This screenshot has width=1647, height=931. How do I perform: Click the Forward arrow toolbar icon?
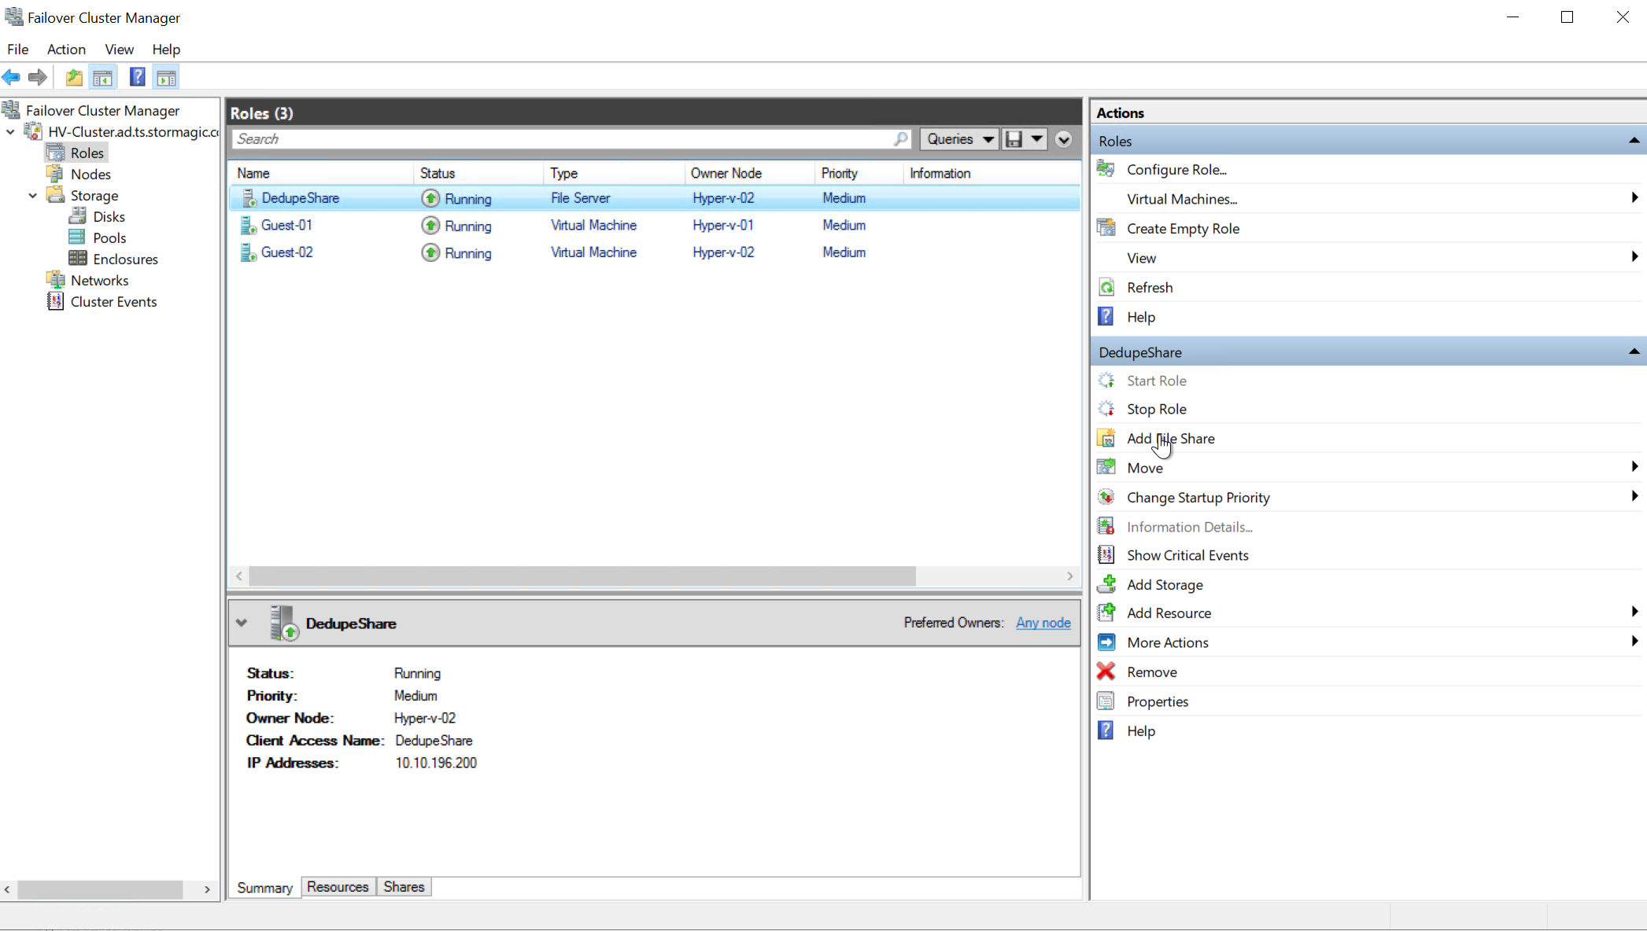37,77
